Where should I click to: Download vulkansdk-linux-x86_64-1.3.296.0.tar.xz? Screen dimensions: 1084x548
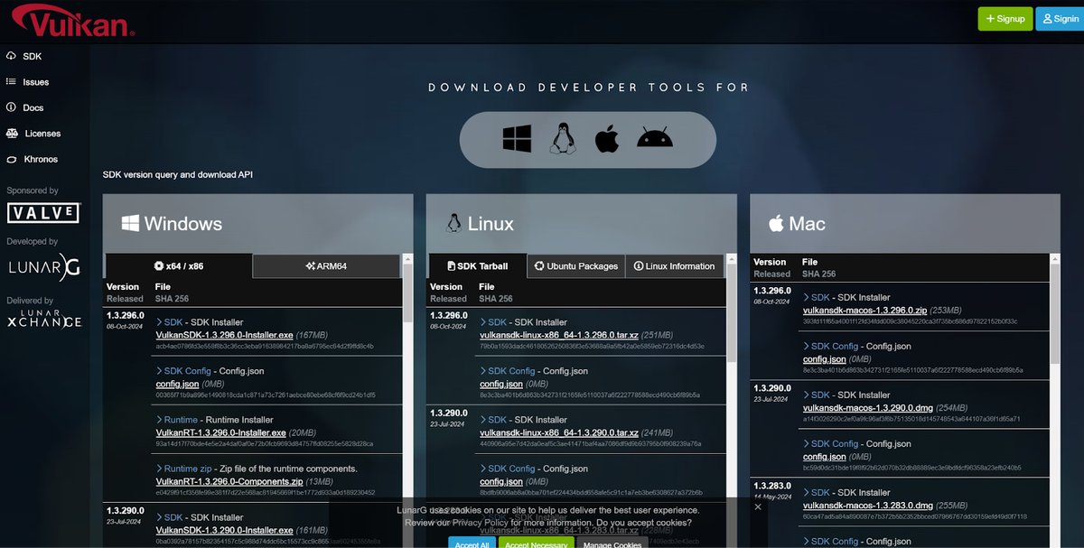(559, 335)
